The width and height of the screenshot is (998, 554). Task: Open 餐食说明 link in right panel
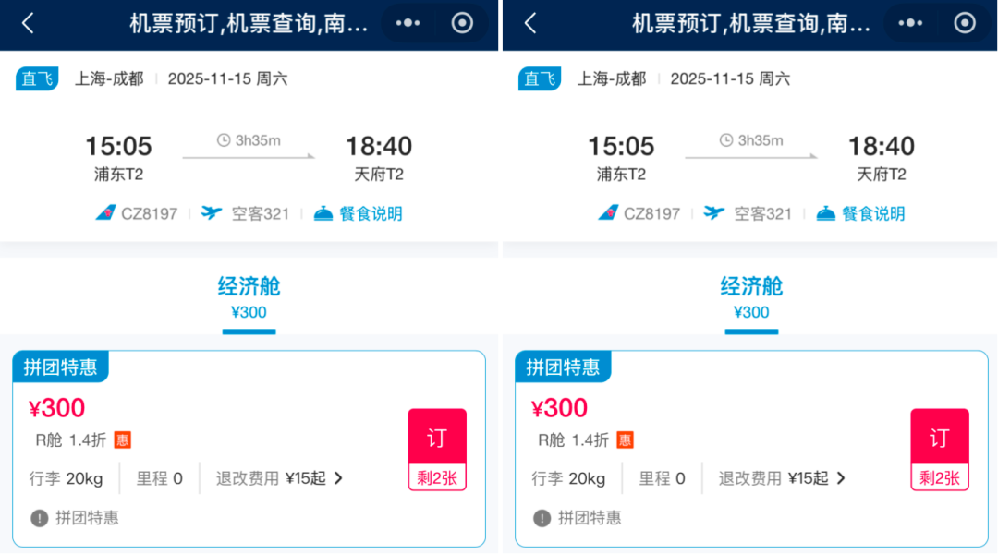(x=873, y=213)
